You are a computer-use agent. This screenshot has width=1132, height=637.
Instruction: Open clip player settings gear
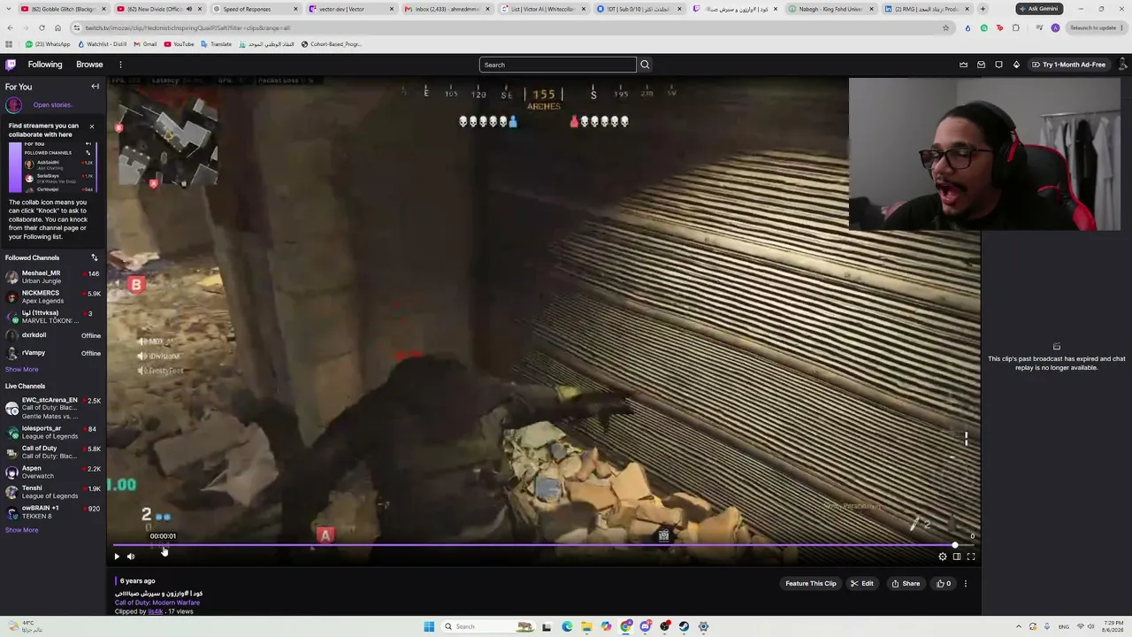[x=943, y=556]
